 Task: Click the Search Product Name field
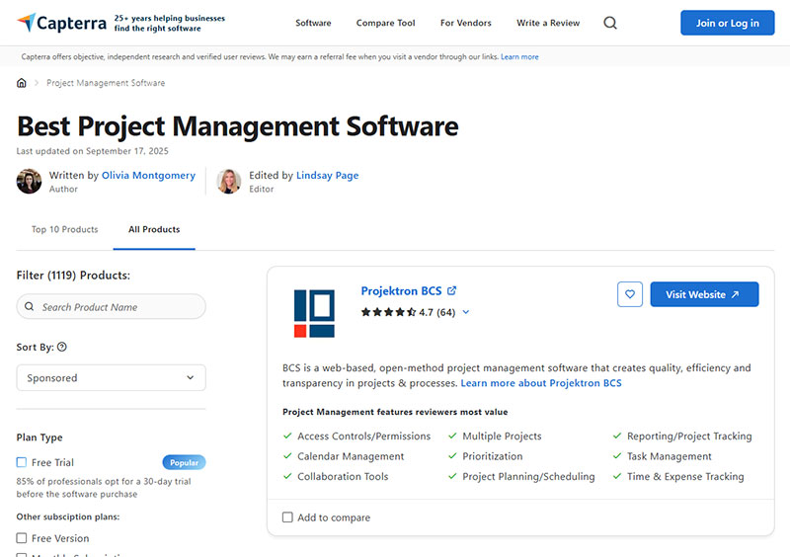(111, 307)
